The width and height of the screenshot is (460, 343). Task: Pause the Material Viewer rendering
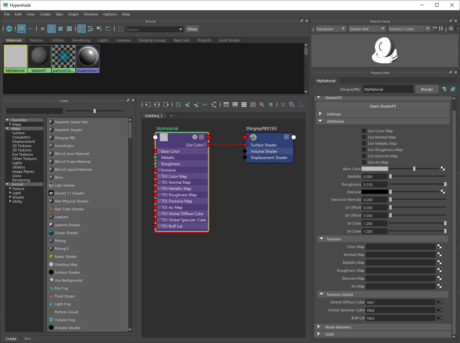pyautogui.click(x=441, y=29)
